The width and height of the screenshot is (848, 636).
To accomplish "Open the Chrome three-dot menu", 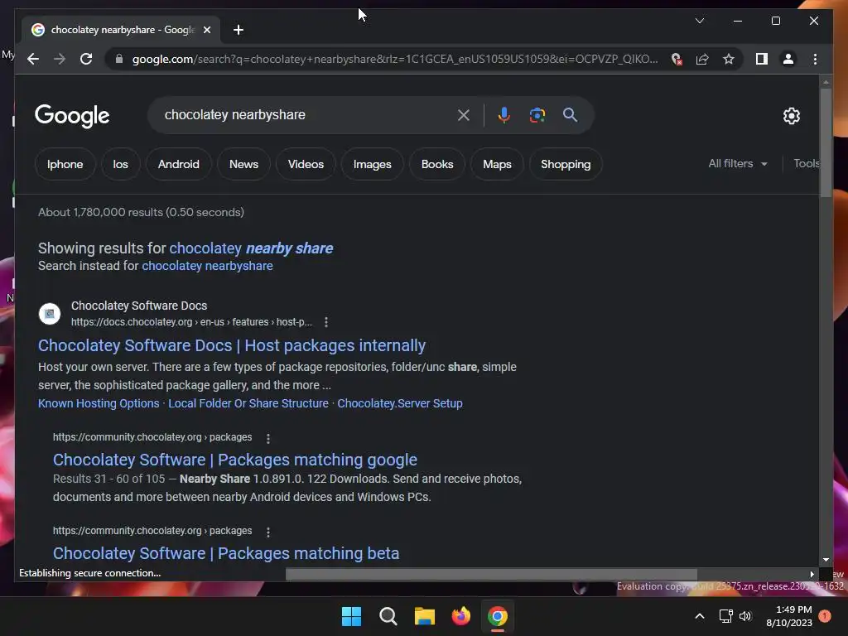I will pos(815,59).
